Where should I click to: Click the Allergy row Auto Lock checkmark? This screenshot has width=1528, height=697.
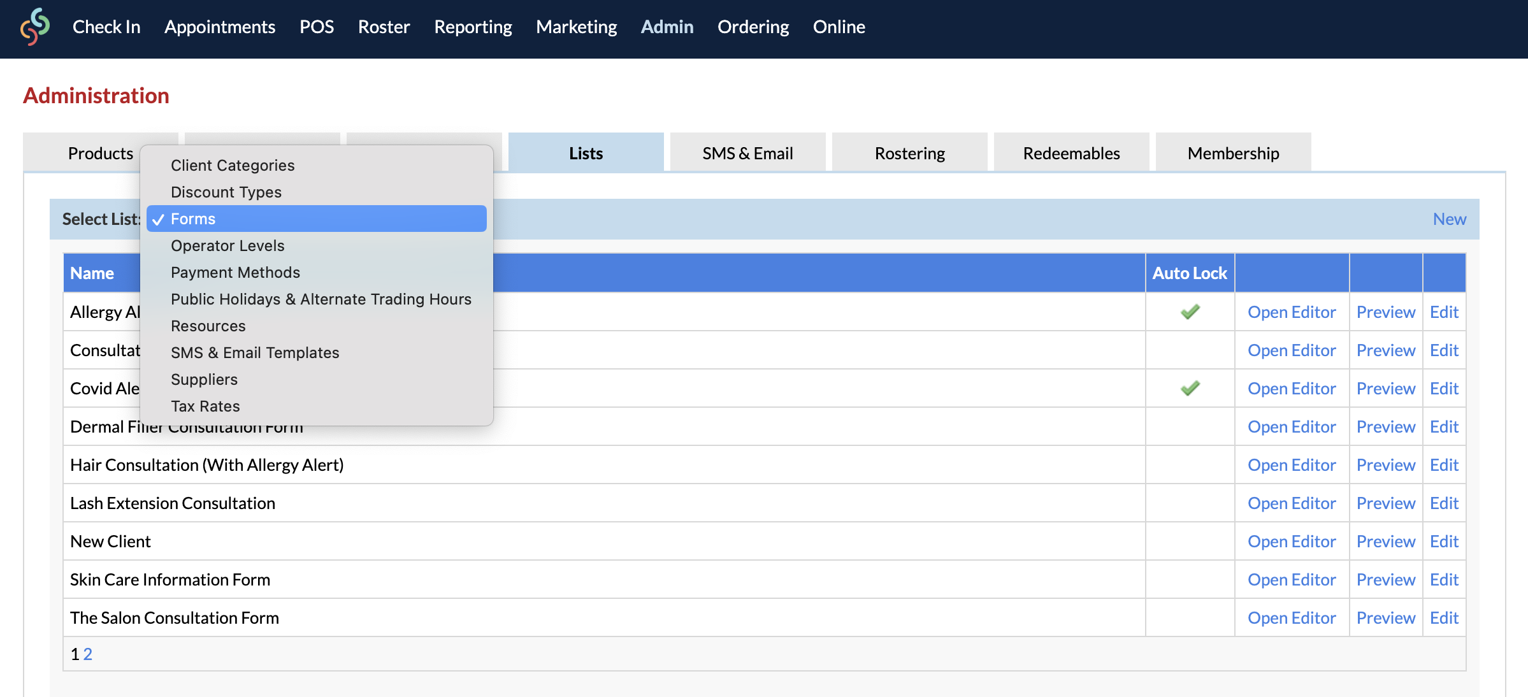point(1190,312)
